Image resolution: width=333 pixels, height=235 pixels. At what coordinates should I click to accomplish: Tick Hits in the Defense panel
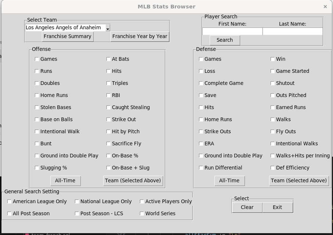201,107
